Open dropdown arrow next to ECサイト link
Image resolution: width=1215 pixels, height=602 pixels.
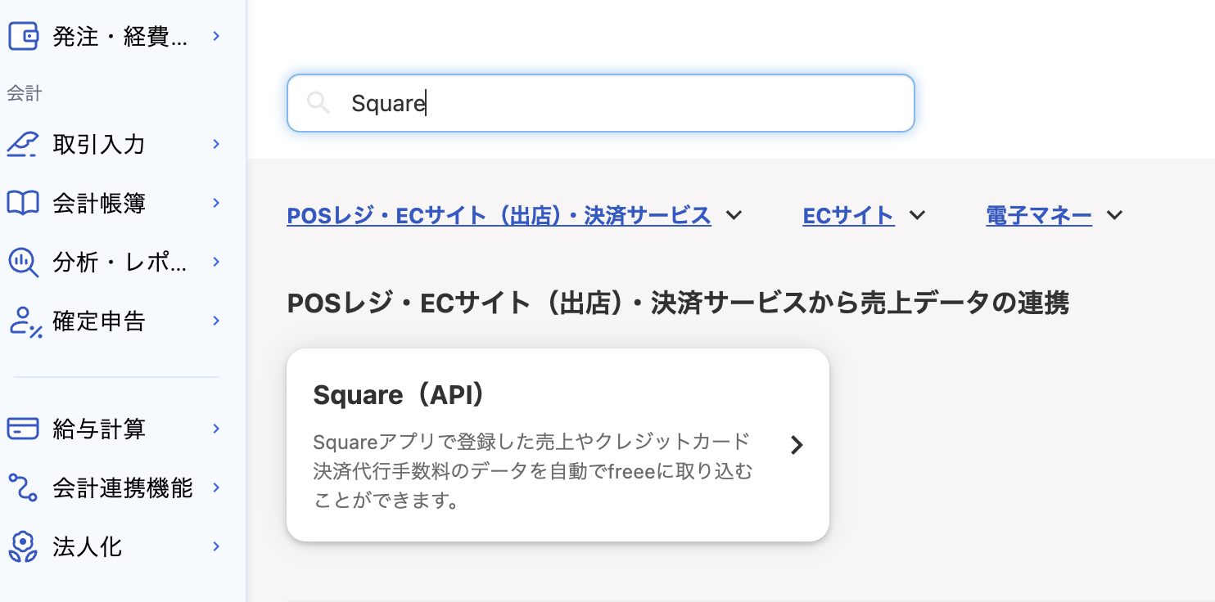pyautogui.click(x=917, y=215)
